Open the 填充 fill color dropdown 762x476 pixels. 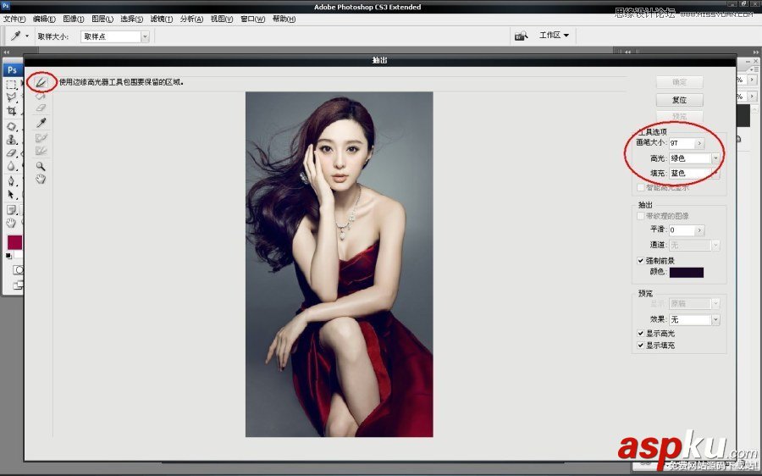point(715,173)
